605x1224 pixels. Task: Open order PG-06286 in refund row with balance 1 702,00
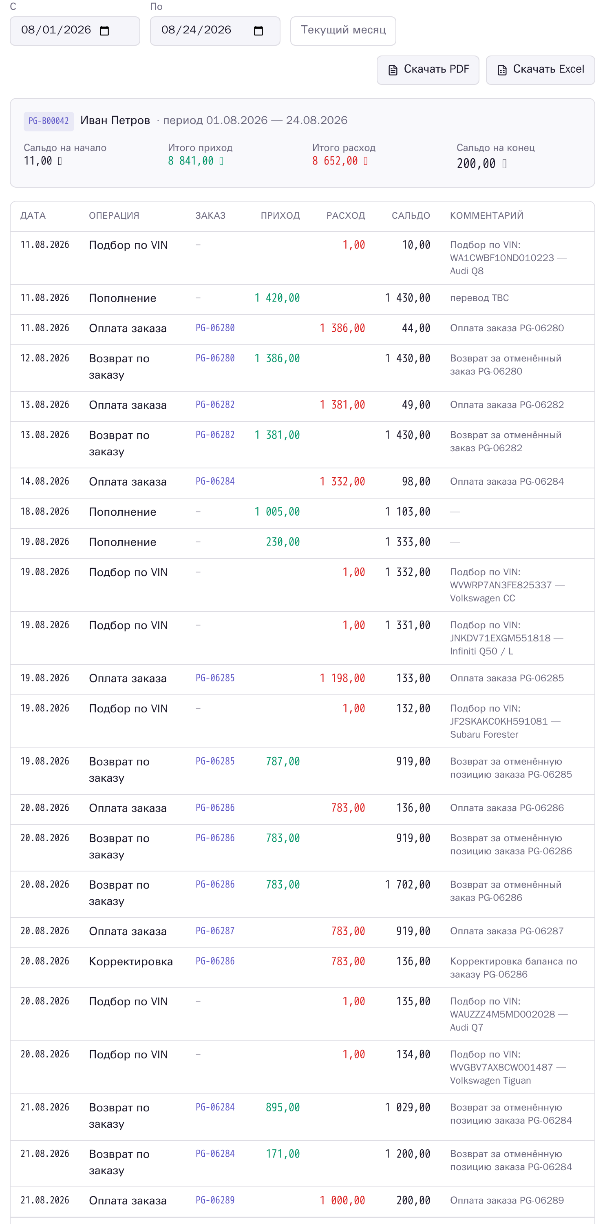(x=215, y=884)
